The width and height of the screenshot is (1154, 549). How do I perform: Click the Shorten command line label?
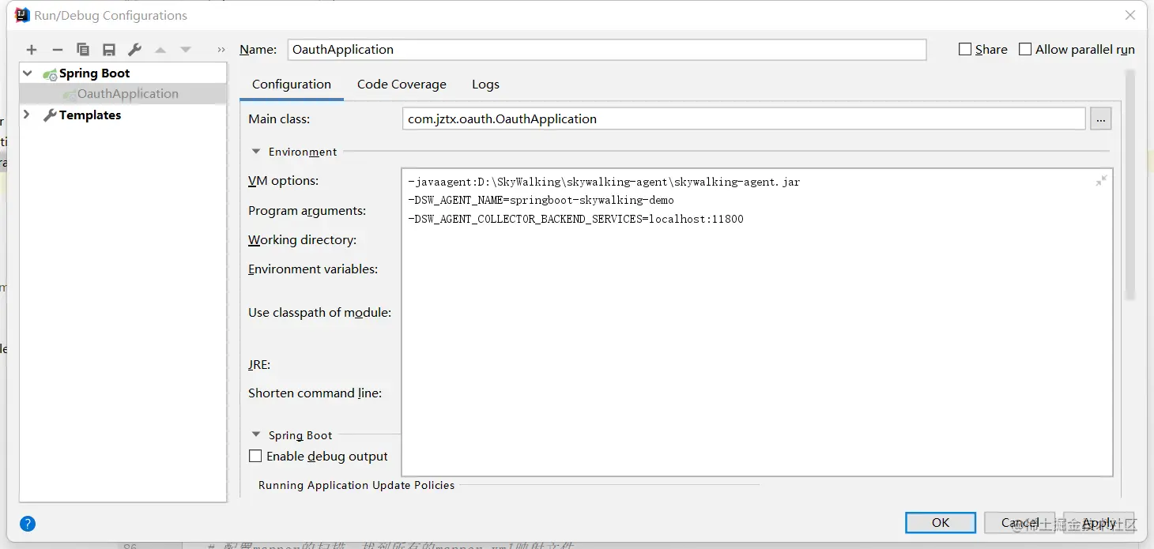[315, 393]
